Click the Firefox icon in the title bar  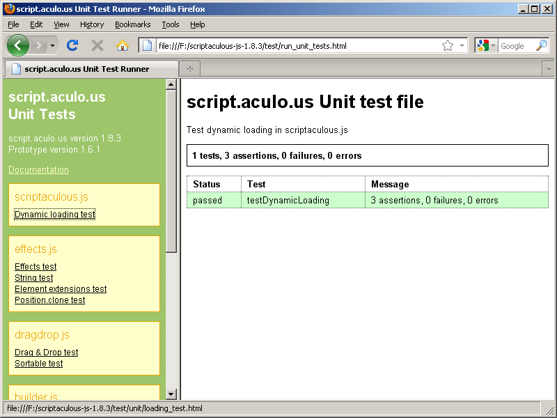click(10, 8)
